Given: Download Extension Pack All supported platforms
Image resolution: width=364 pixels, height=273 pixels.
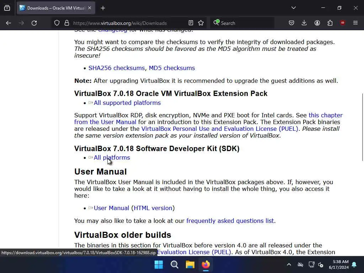Looking at the screenshot, I should tap(127, 103).
